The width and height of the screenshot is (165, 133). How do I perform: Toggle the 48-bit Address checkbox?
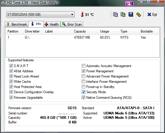[x=11, y=71]
